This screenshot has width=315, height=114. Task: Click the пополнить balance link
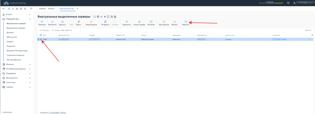(x=279, y=3)
